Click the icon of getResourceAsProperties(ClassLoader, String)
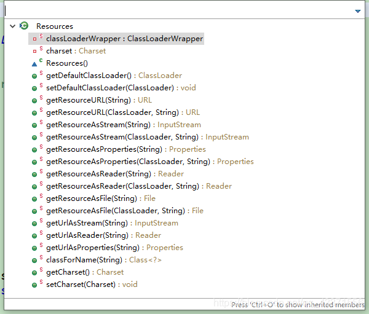 point(34,162)
